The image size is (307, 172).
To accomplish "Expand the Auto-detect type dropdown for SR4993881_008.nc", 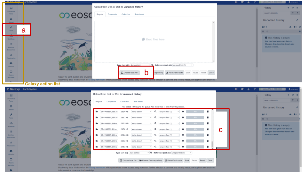I will tap(141, 112).
